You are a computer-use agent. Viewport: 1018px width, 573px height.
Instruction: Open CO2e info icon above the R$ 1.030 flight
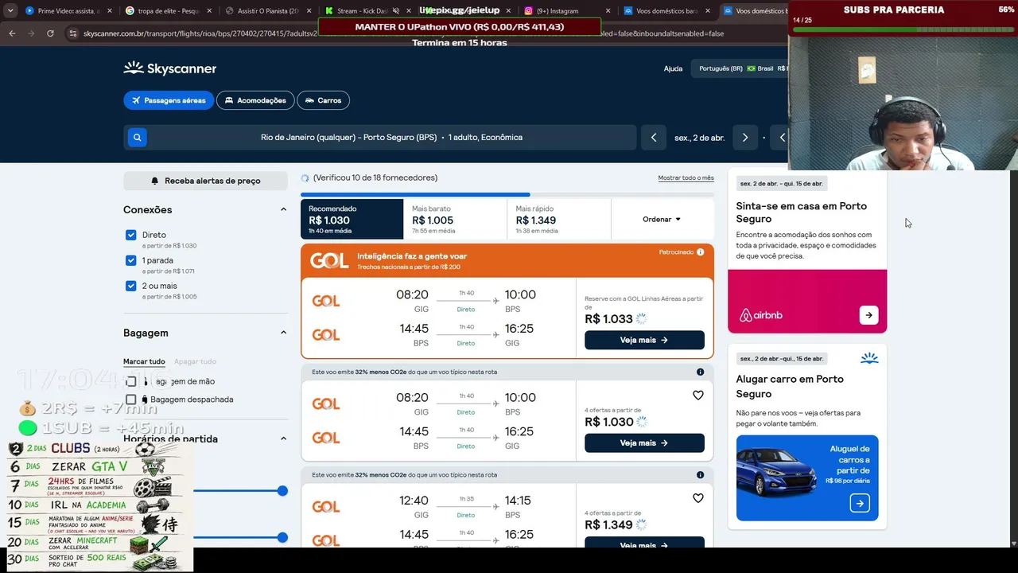coord(700,372)
